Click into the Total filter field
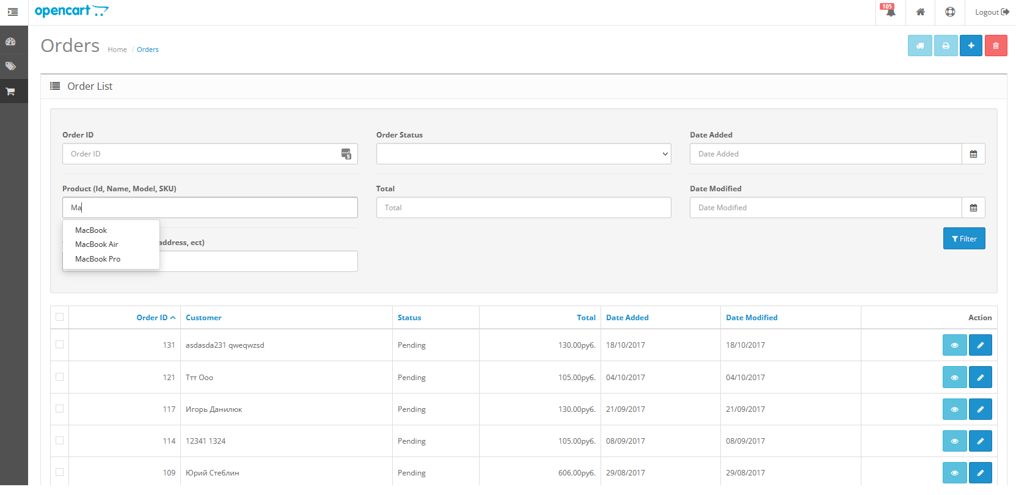This screenshot has height=495, width=1016. click(x=523, y=208)
